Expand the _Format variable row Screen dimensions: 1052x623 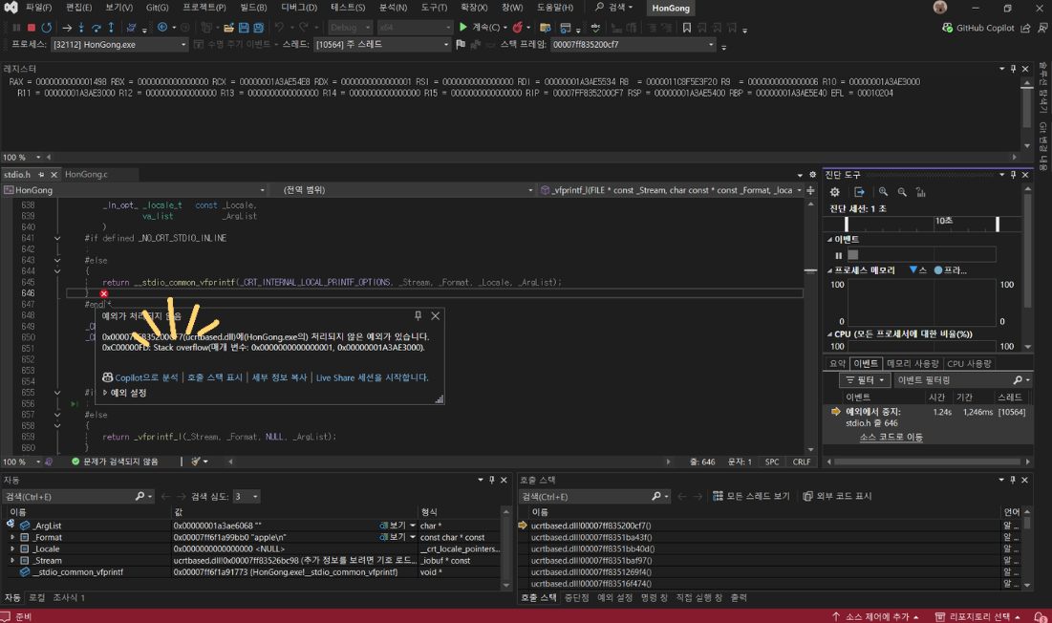(12, 537)
